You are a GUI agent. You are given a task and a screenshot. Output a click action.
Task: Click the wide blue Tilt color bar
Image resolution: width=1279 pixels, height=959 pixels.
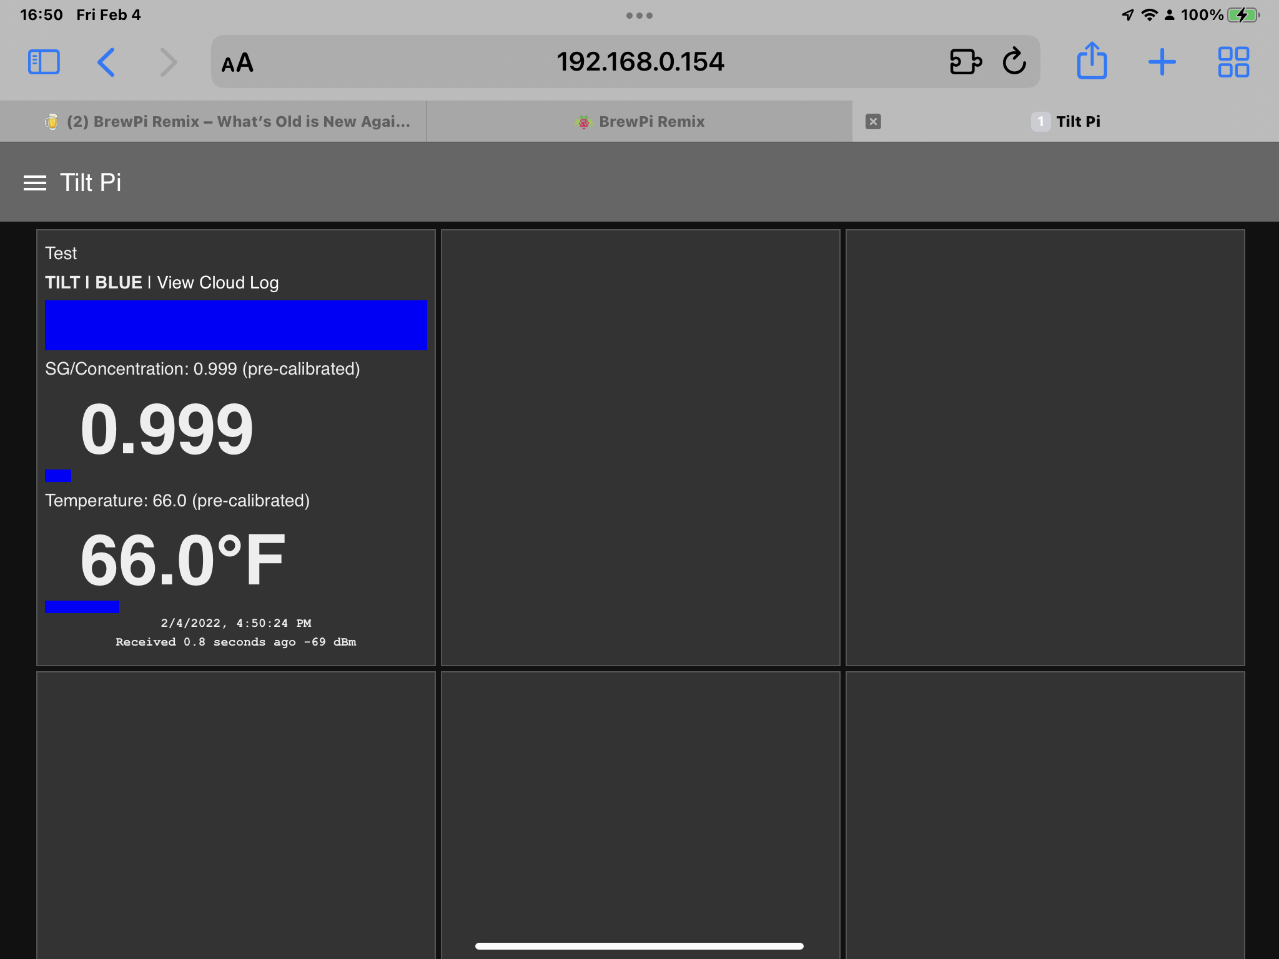tap(235, 325)
